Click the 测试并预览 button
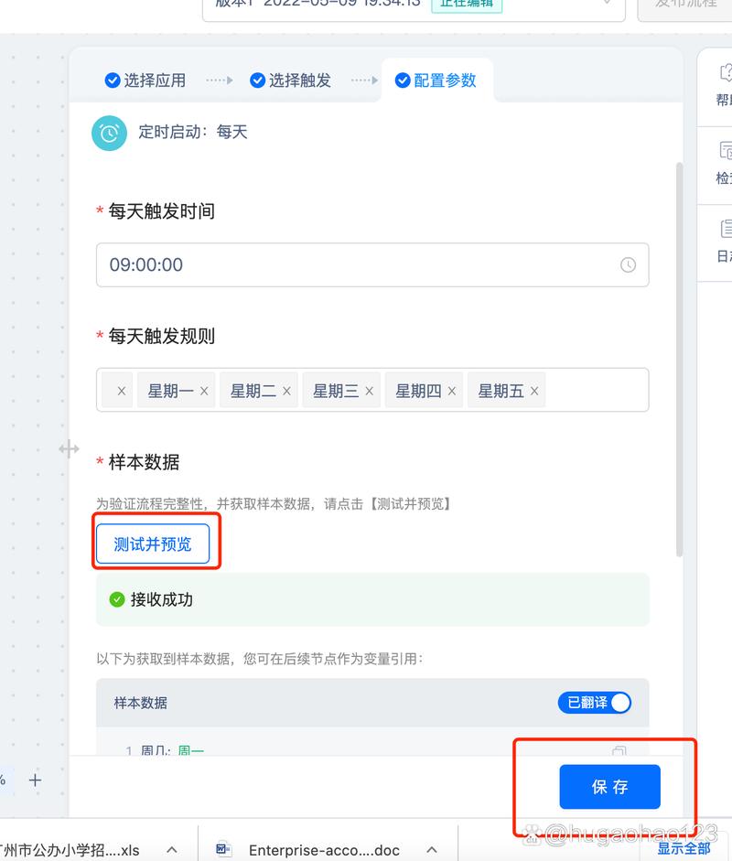 click(x=156, y=542)
